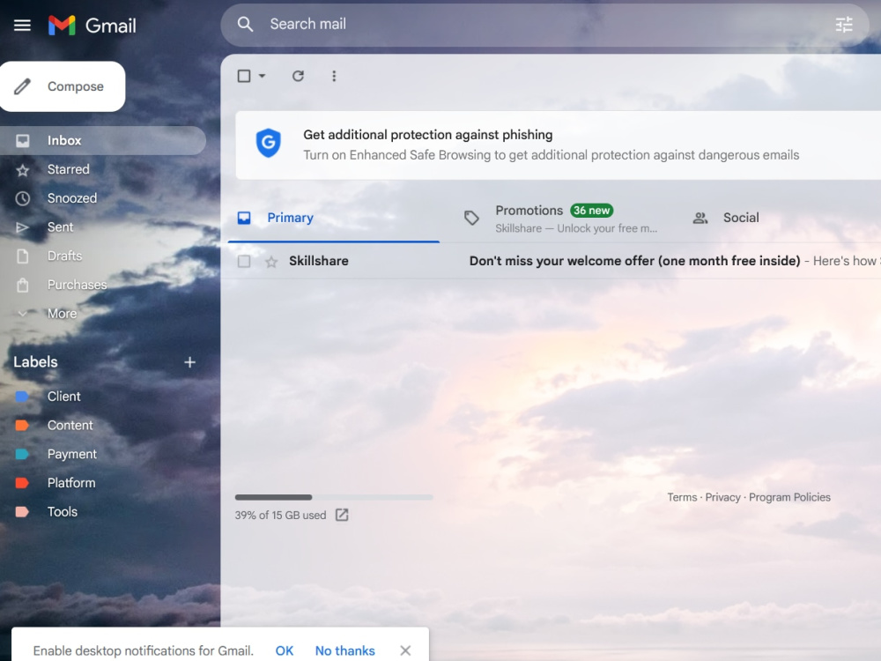Click the Snoozed clock icon

(x=23, y=198)
